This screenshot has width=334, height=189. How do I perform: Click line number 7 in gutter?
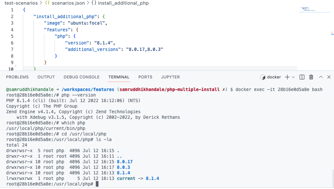pyautogui.click(x=12, y=49)
